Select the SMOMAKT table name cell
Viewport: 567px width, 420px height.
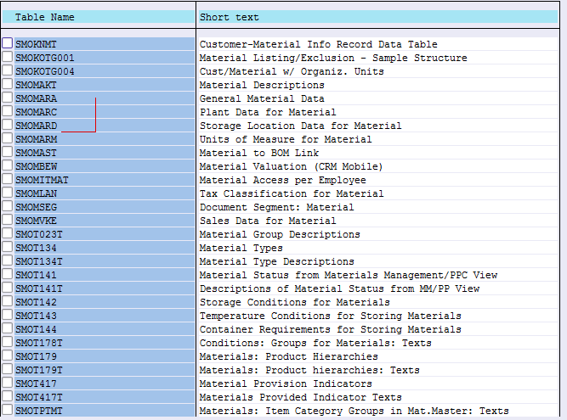105,85
